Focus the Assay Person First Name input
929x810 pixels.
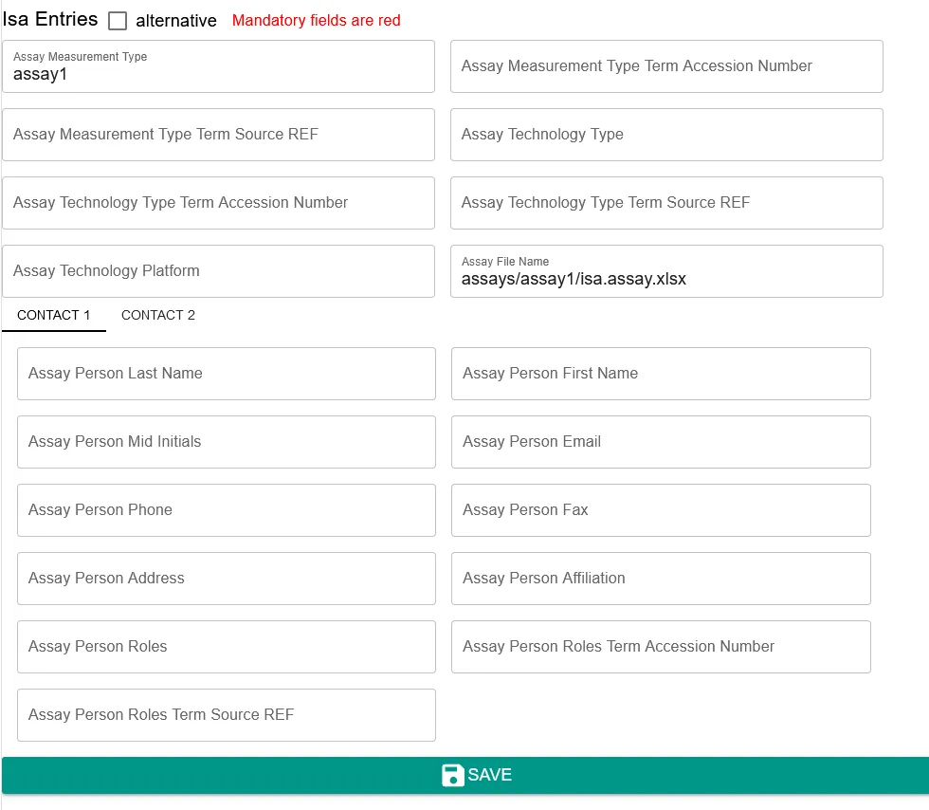click(x=660, y=374)
